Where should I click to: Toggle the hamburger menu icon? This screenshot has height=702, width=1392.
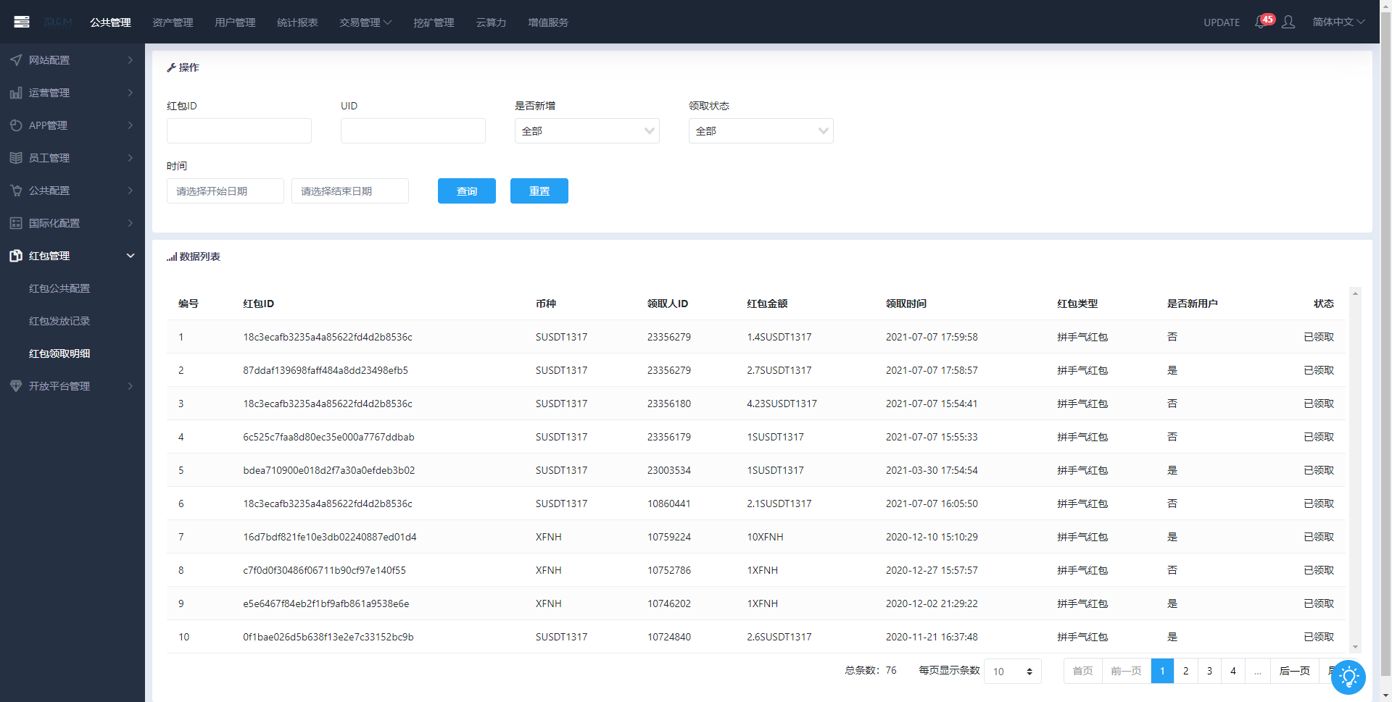(22, 22)
